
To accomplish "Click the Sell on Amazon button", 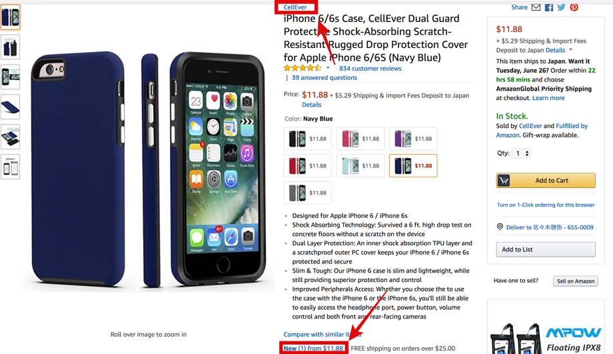I will tap(576, 281).
